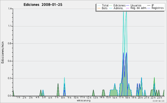Screen dimensions: 167x103
Task: Click the tallest Total peak near 17 h
Action: click(x=123, y=12)
